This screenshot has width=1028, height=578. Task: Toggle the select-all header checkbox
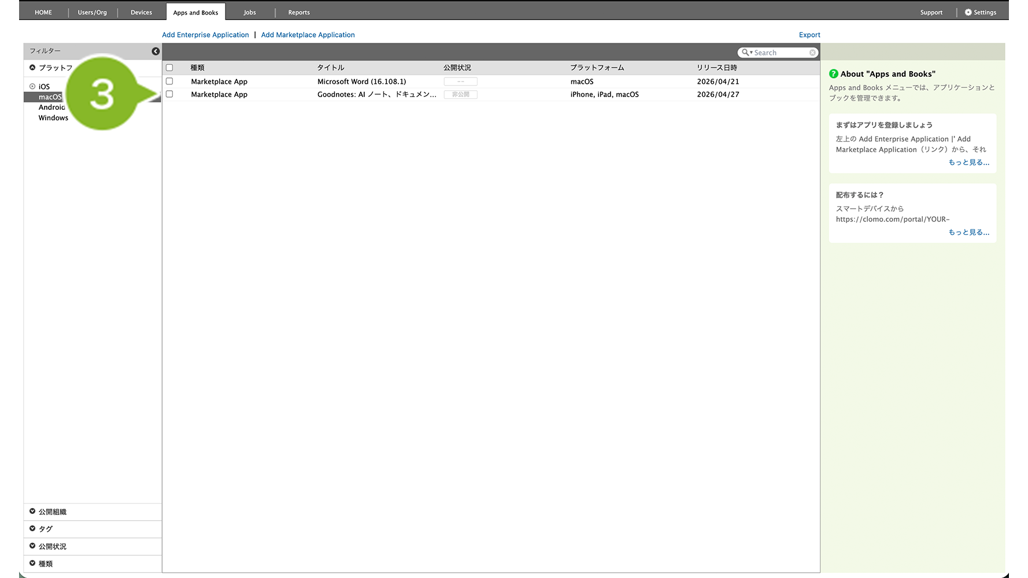[x=169, y=68]
